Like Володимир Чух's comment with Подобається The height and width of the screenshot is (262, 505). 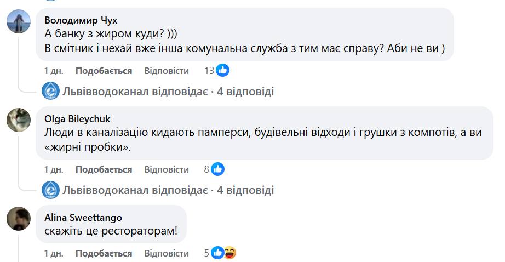(104, 71)
